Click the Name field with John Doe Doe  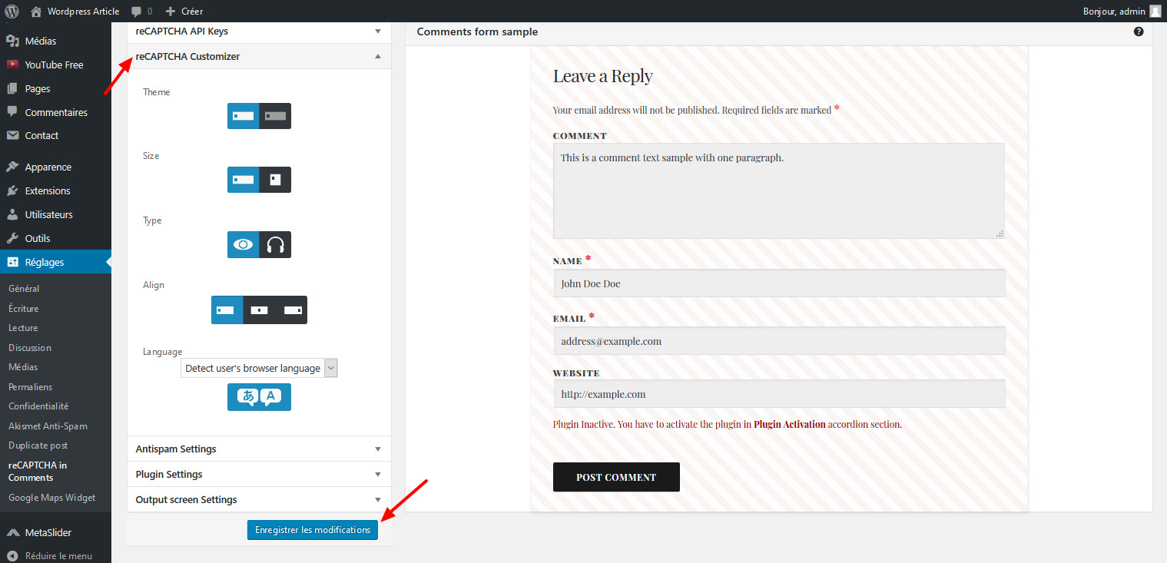779,283
